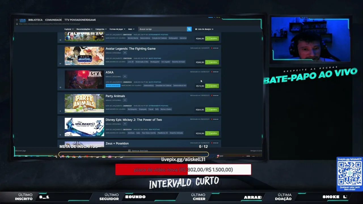363x204 pixels.
Task: Remove ASKA from the wishlist
Action: coord(215,72)
